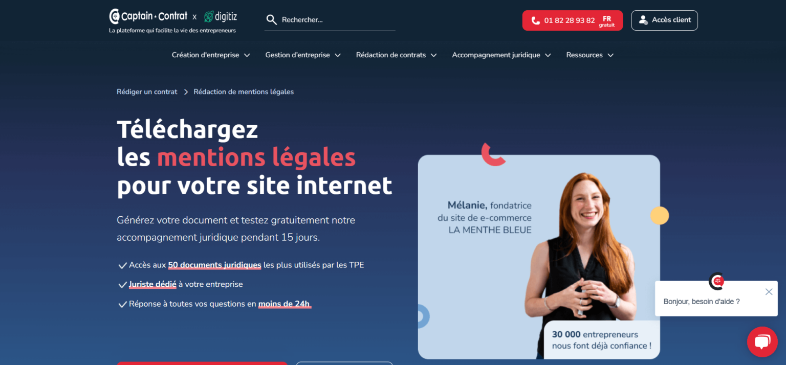Follow the 'Rédiger un contrat' breadcrumb link
The width and height of the screenshot is (786, 365).
[147, 92]
